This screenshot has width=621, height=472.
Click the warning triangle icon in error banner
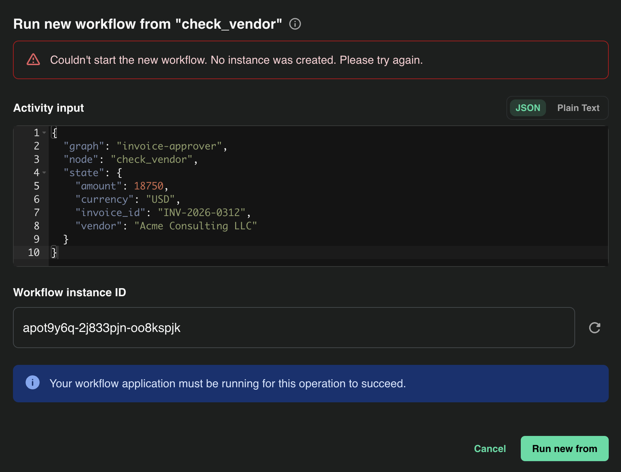click(x=33, y=60)
